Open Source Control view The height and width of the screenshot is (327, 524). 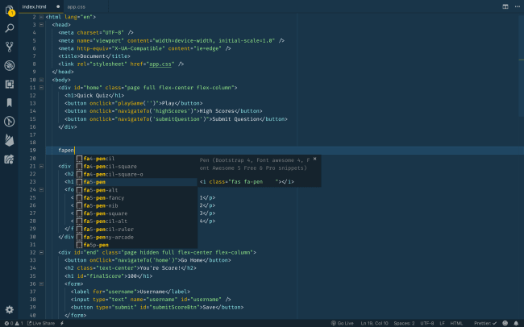pos(10,47)
